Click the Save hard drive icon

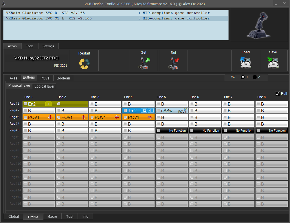click(273, 62)
